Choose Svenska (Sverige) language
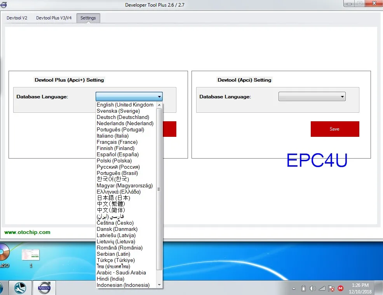Viewport: 383px width, 295px height. (x=126, y=111)
